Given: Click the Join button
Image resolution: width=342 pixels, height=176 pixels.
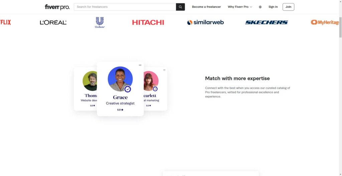Looking at the screenshot, I should tap(288, 7).
